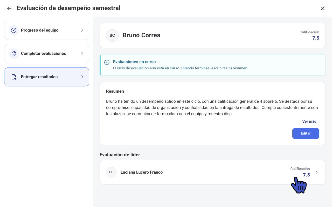Click the 7.5 score in Luciana's row
The width and height of the screenshot is (332, 207).
306,175
